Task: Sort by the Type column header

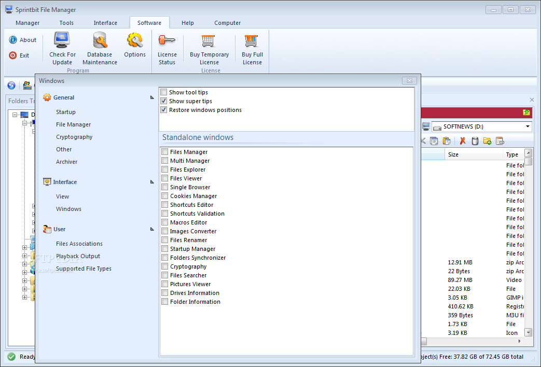Action: [x=514, y=154]
